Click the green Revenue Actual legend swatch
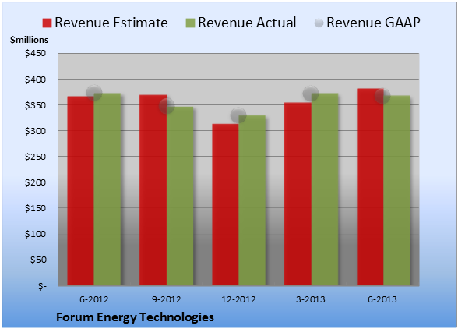 coord(190,23)
